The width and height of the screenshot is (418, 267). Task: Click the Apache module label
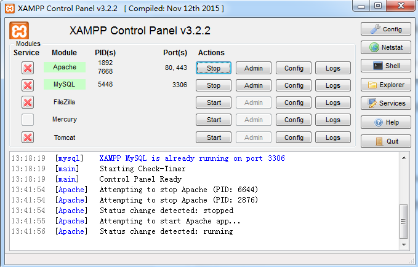[65, 67]
